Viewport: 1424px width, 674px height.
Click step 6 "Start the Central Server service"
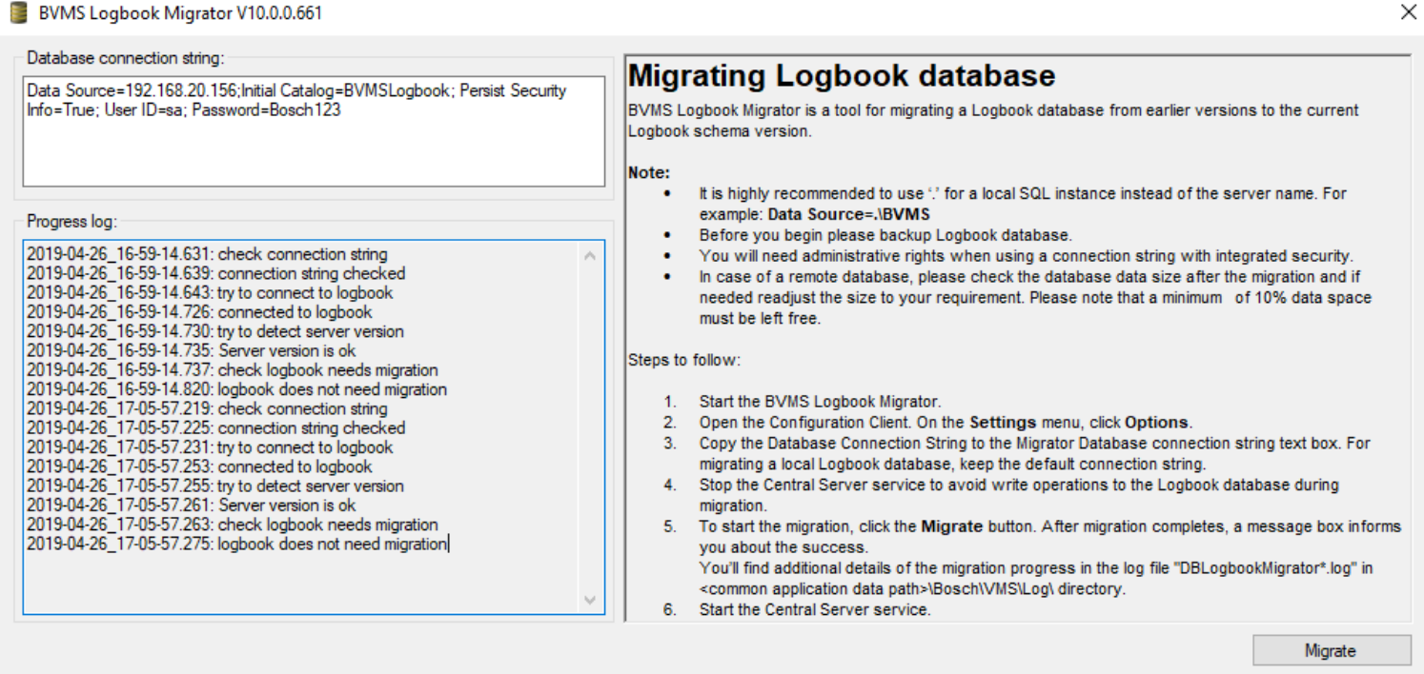pyautogui.click(x=814, y=609)
